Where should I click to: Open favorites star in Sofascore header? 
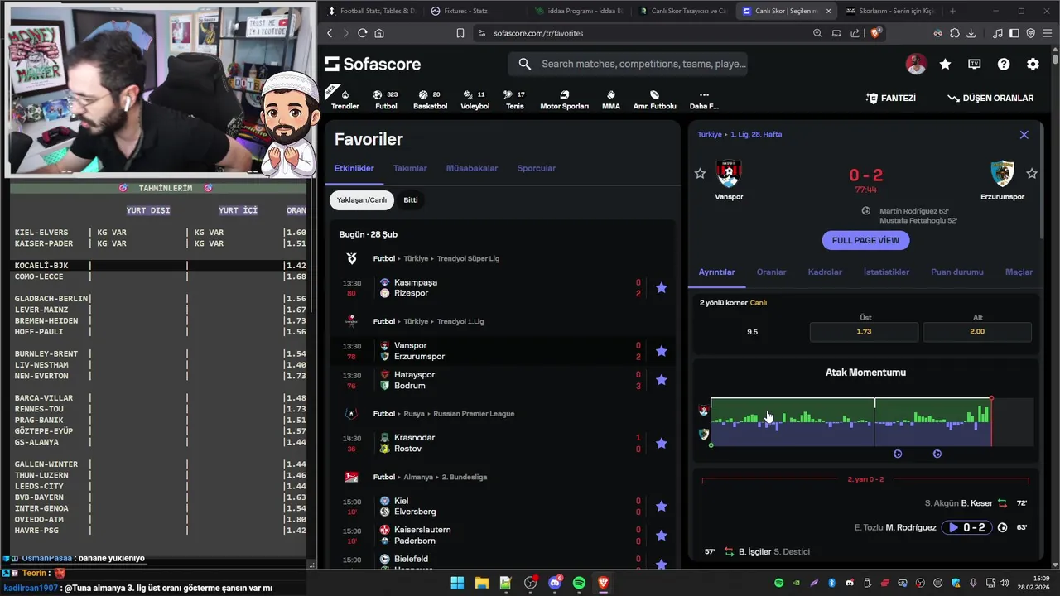(945, 64)
